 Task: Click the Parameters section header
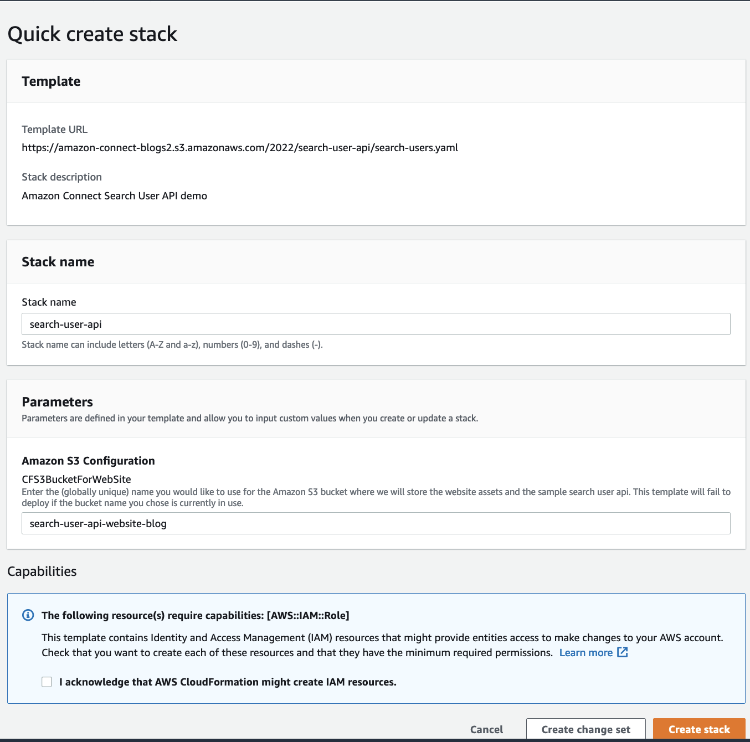[x=57, y=401]
